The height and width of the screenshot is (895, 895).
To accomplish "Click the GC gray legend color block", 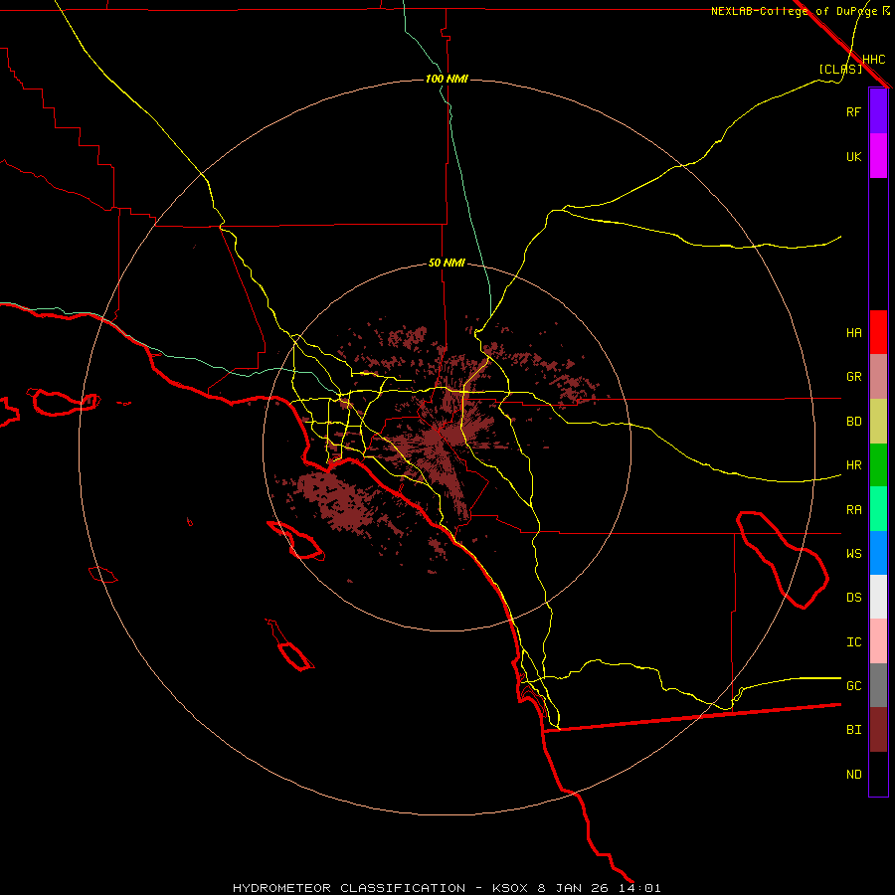I will click(878, 685).
